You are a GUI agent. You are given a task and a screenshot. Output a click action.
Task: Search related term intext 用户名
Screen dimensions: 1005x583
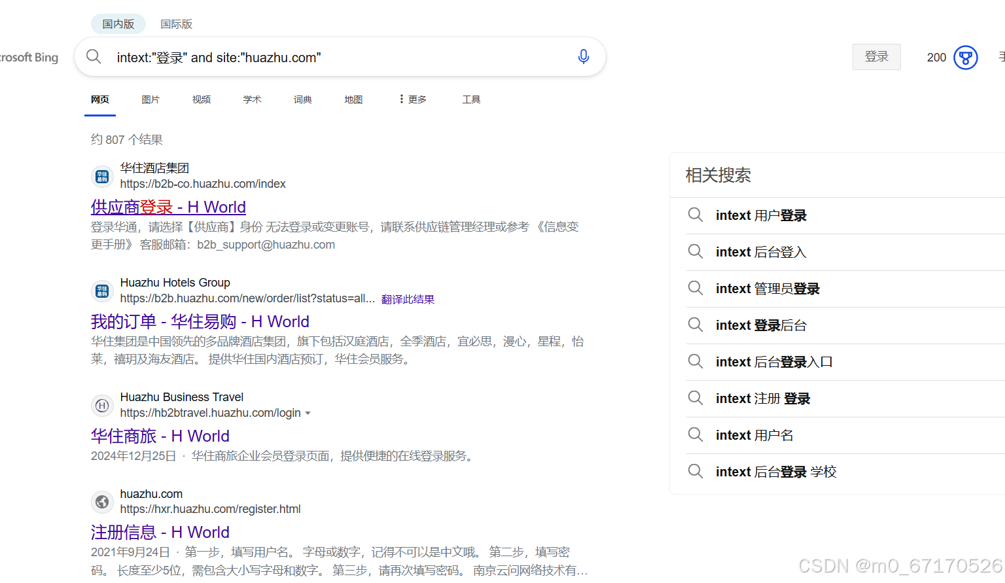click(754, 435)
